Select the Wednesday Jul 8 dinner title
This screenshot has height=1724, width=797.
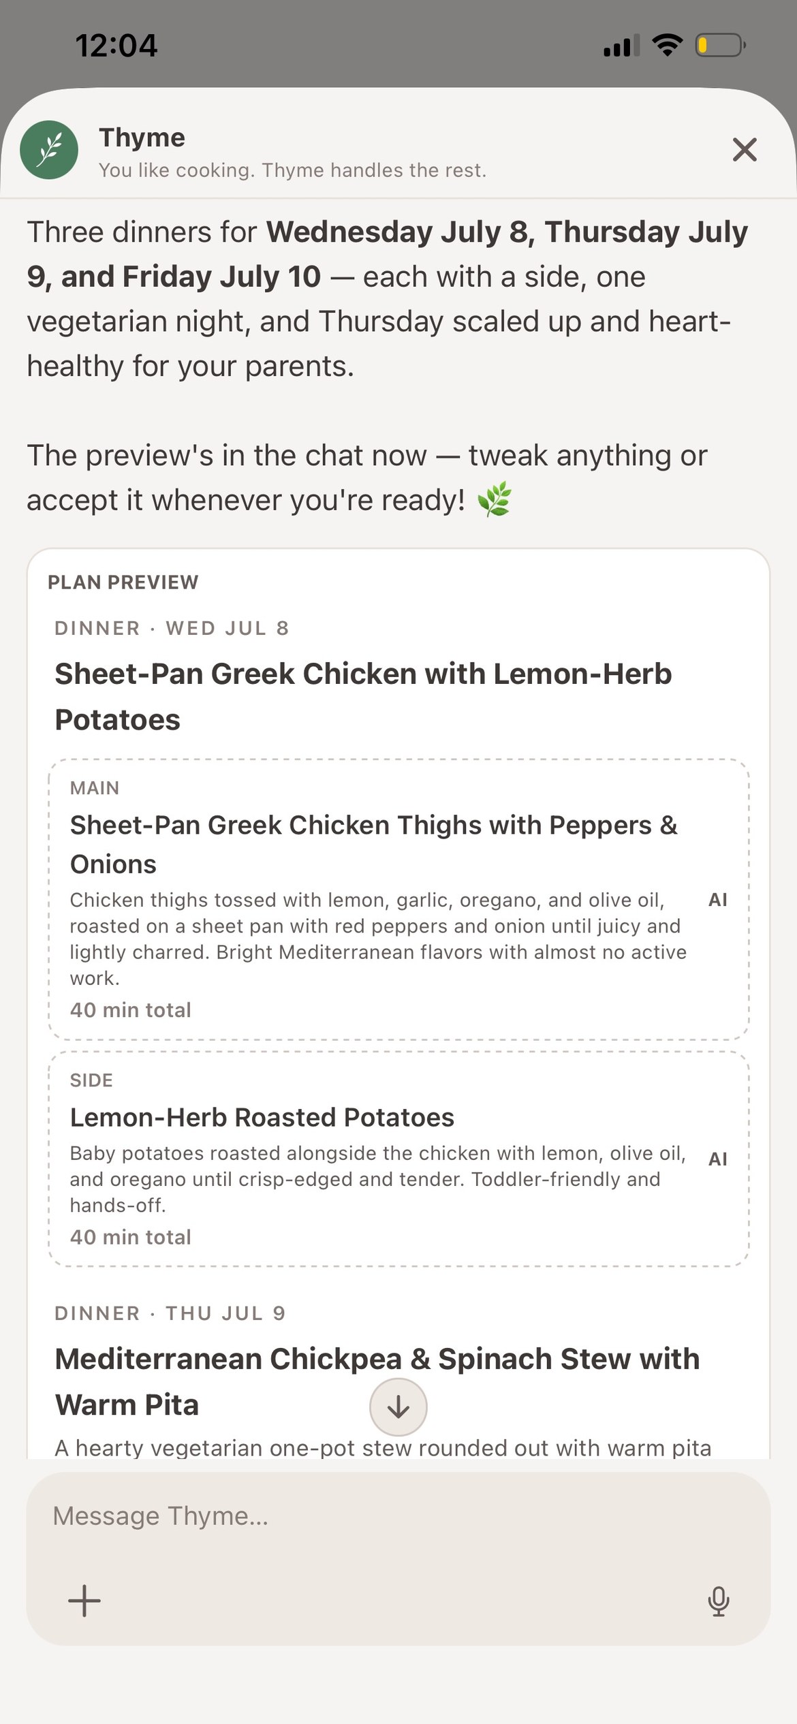click(363, 697)
